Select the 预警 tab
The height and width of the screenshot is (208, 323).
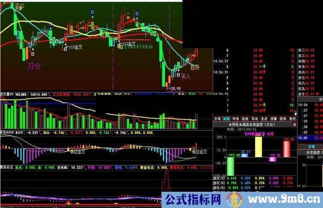tap(273, 119)
